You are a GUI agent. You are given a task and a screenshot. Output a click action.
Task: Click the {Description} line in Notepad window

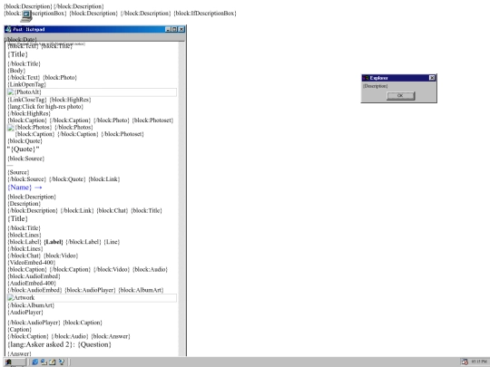click(x=24, y=204)
